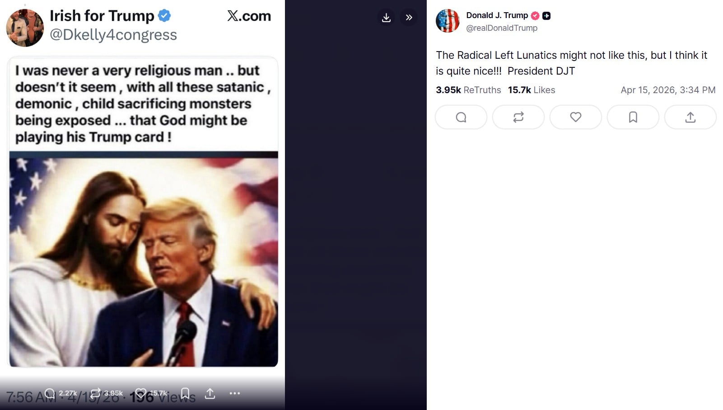Bookmark the Truth post

[633, 118]
